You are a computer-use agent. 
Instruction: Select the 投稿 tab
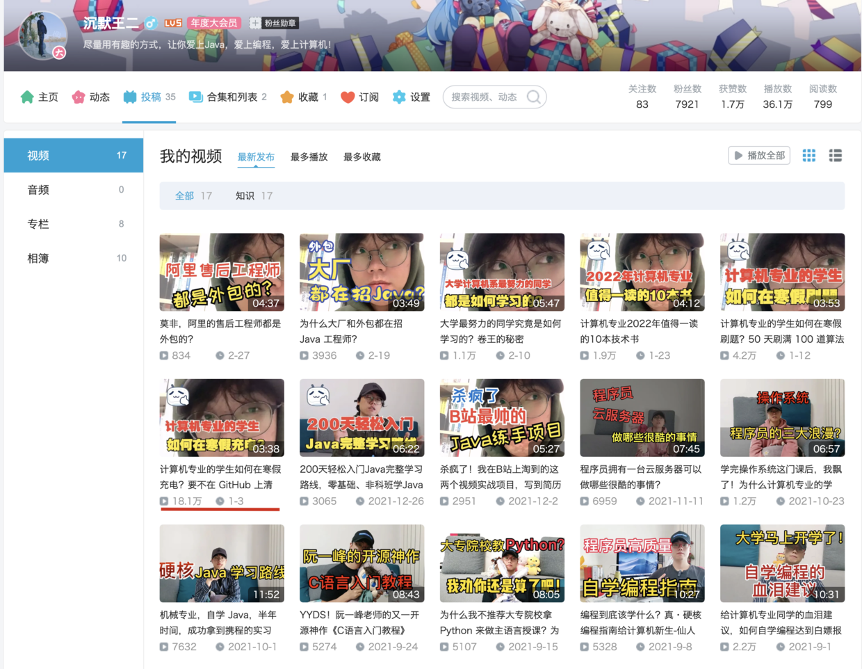(149, 97)
